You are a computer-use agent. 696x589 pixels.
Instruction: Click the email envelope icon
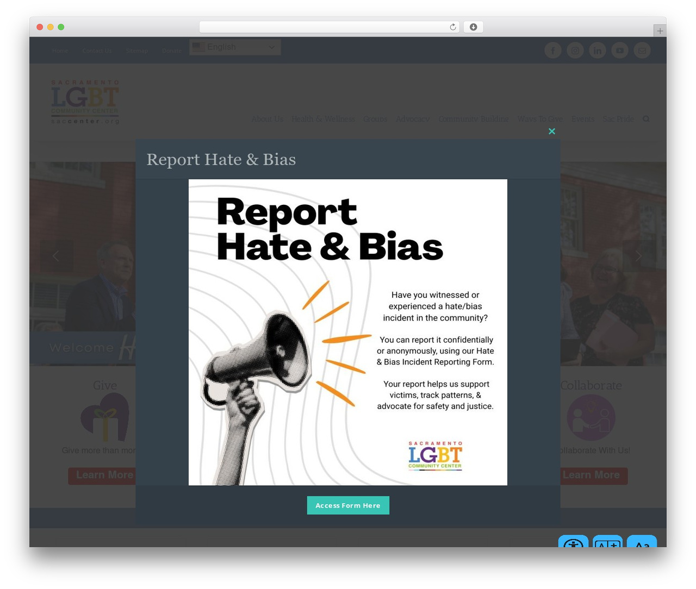point(642,51)
